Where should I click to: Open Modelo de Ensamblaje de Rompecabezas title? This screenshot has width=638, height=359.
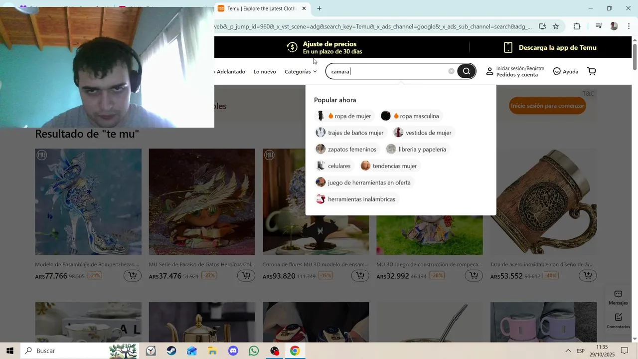(87, 264)
